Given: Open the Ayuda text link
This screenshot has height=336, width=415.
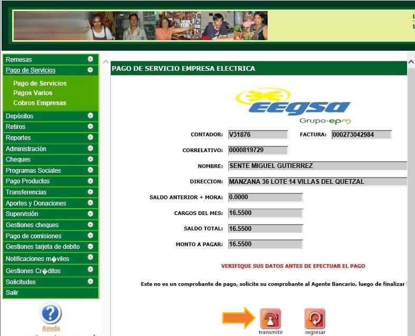Looking at the screenshot, I should click(x=51, y=329).
